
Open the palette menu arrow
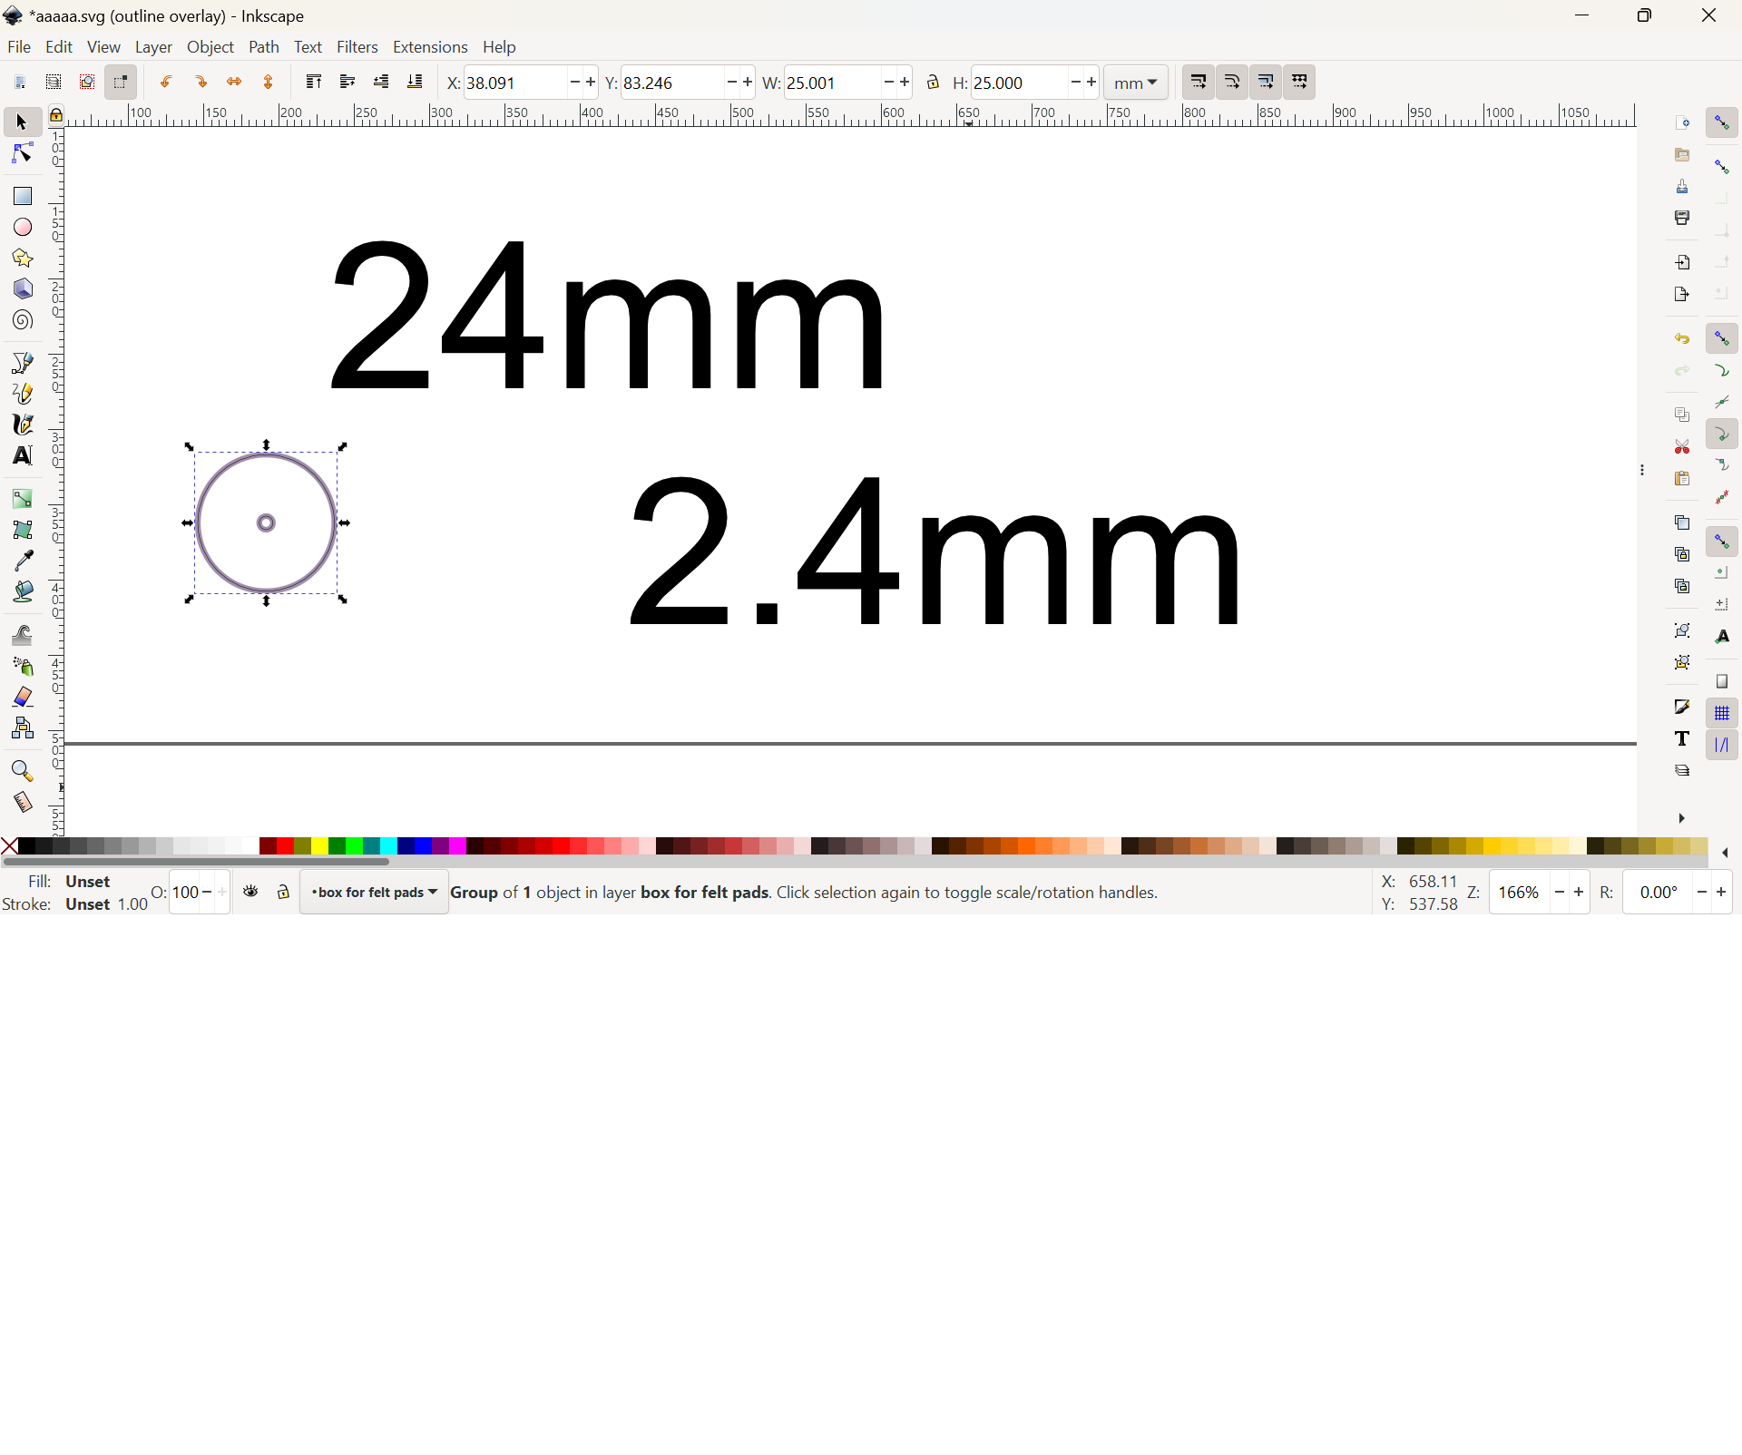1724,852
